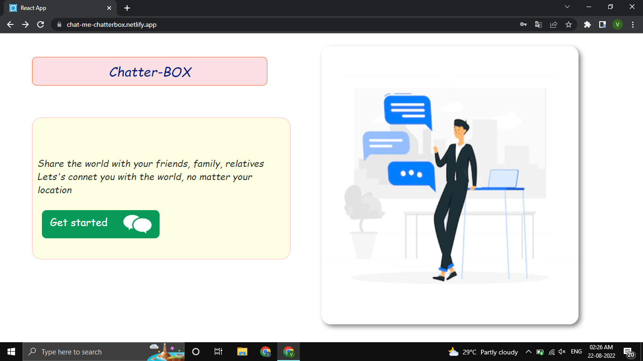Click the Windows Start button
The width and height of the screenshot is (643, 361).
(x=11, y=352)
